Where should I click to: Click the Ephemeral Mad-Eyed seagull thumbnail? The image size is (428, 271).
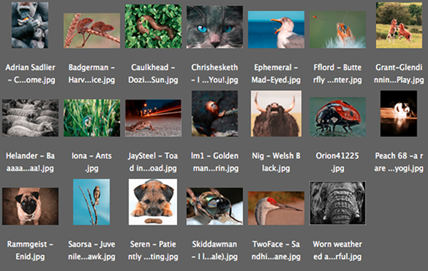[x=276, y=29]
